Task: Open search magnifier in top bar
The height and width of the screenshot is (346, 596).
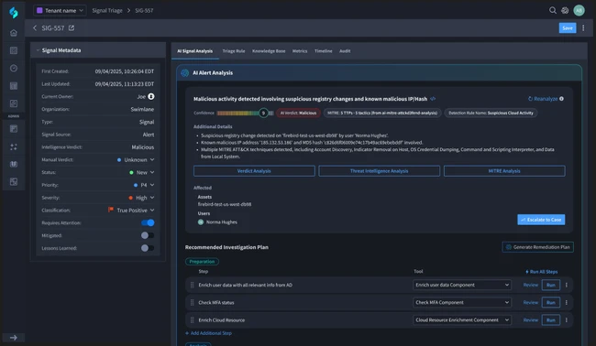Action: pos(553,10)
